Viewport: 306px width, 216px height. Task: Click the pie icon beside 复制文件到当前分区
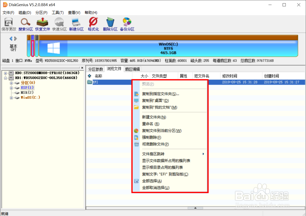[136, 131]
